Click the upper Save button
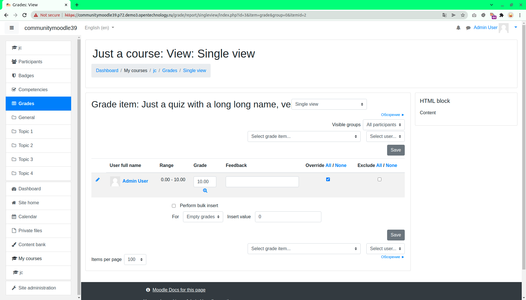Viewport: 526px width, 300px height. click(396, 150)
